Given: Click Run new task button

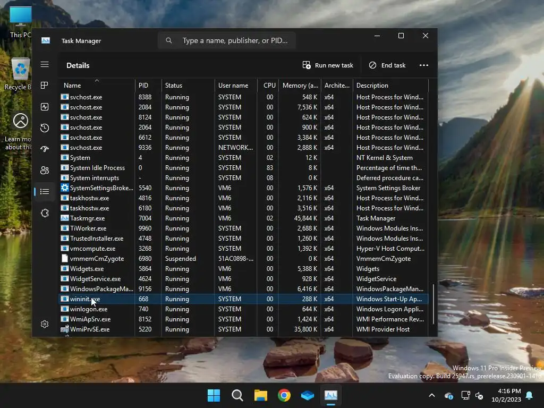Looking at the screenshot, I should click(328, 65).
